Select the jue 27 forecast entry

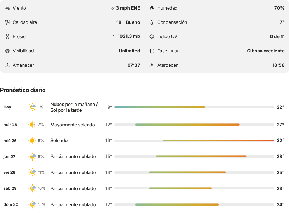[x=144, y=157]
